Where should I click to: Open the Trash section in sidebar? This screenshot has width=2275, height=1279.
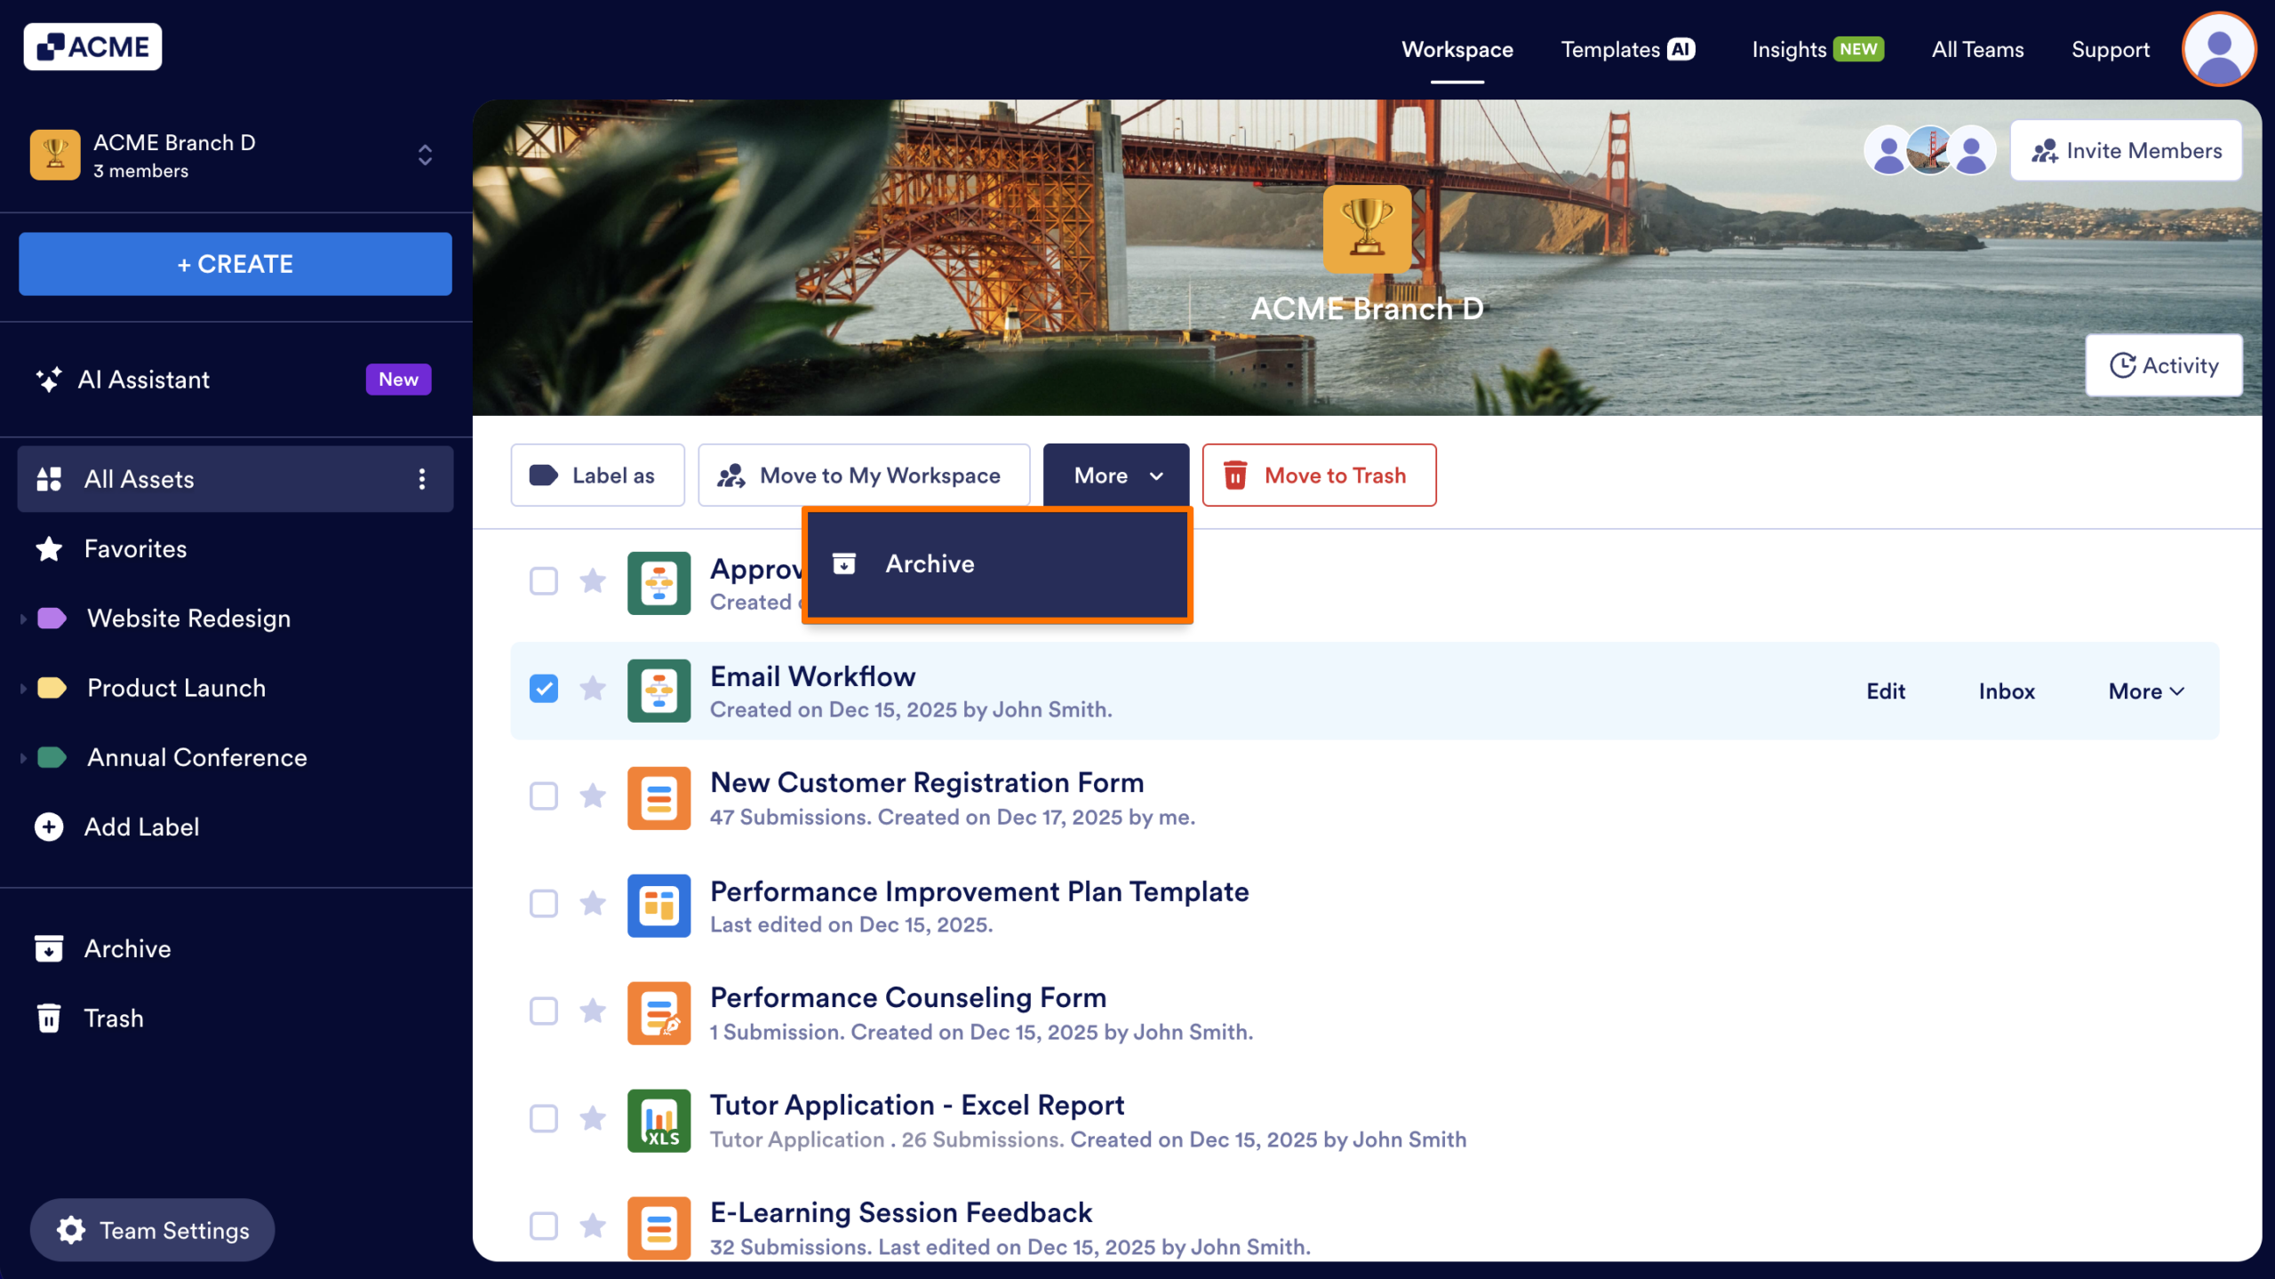113,1017
